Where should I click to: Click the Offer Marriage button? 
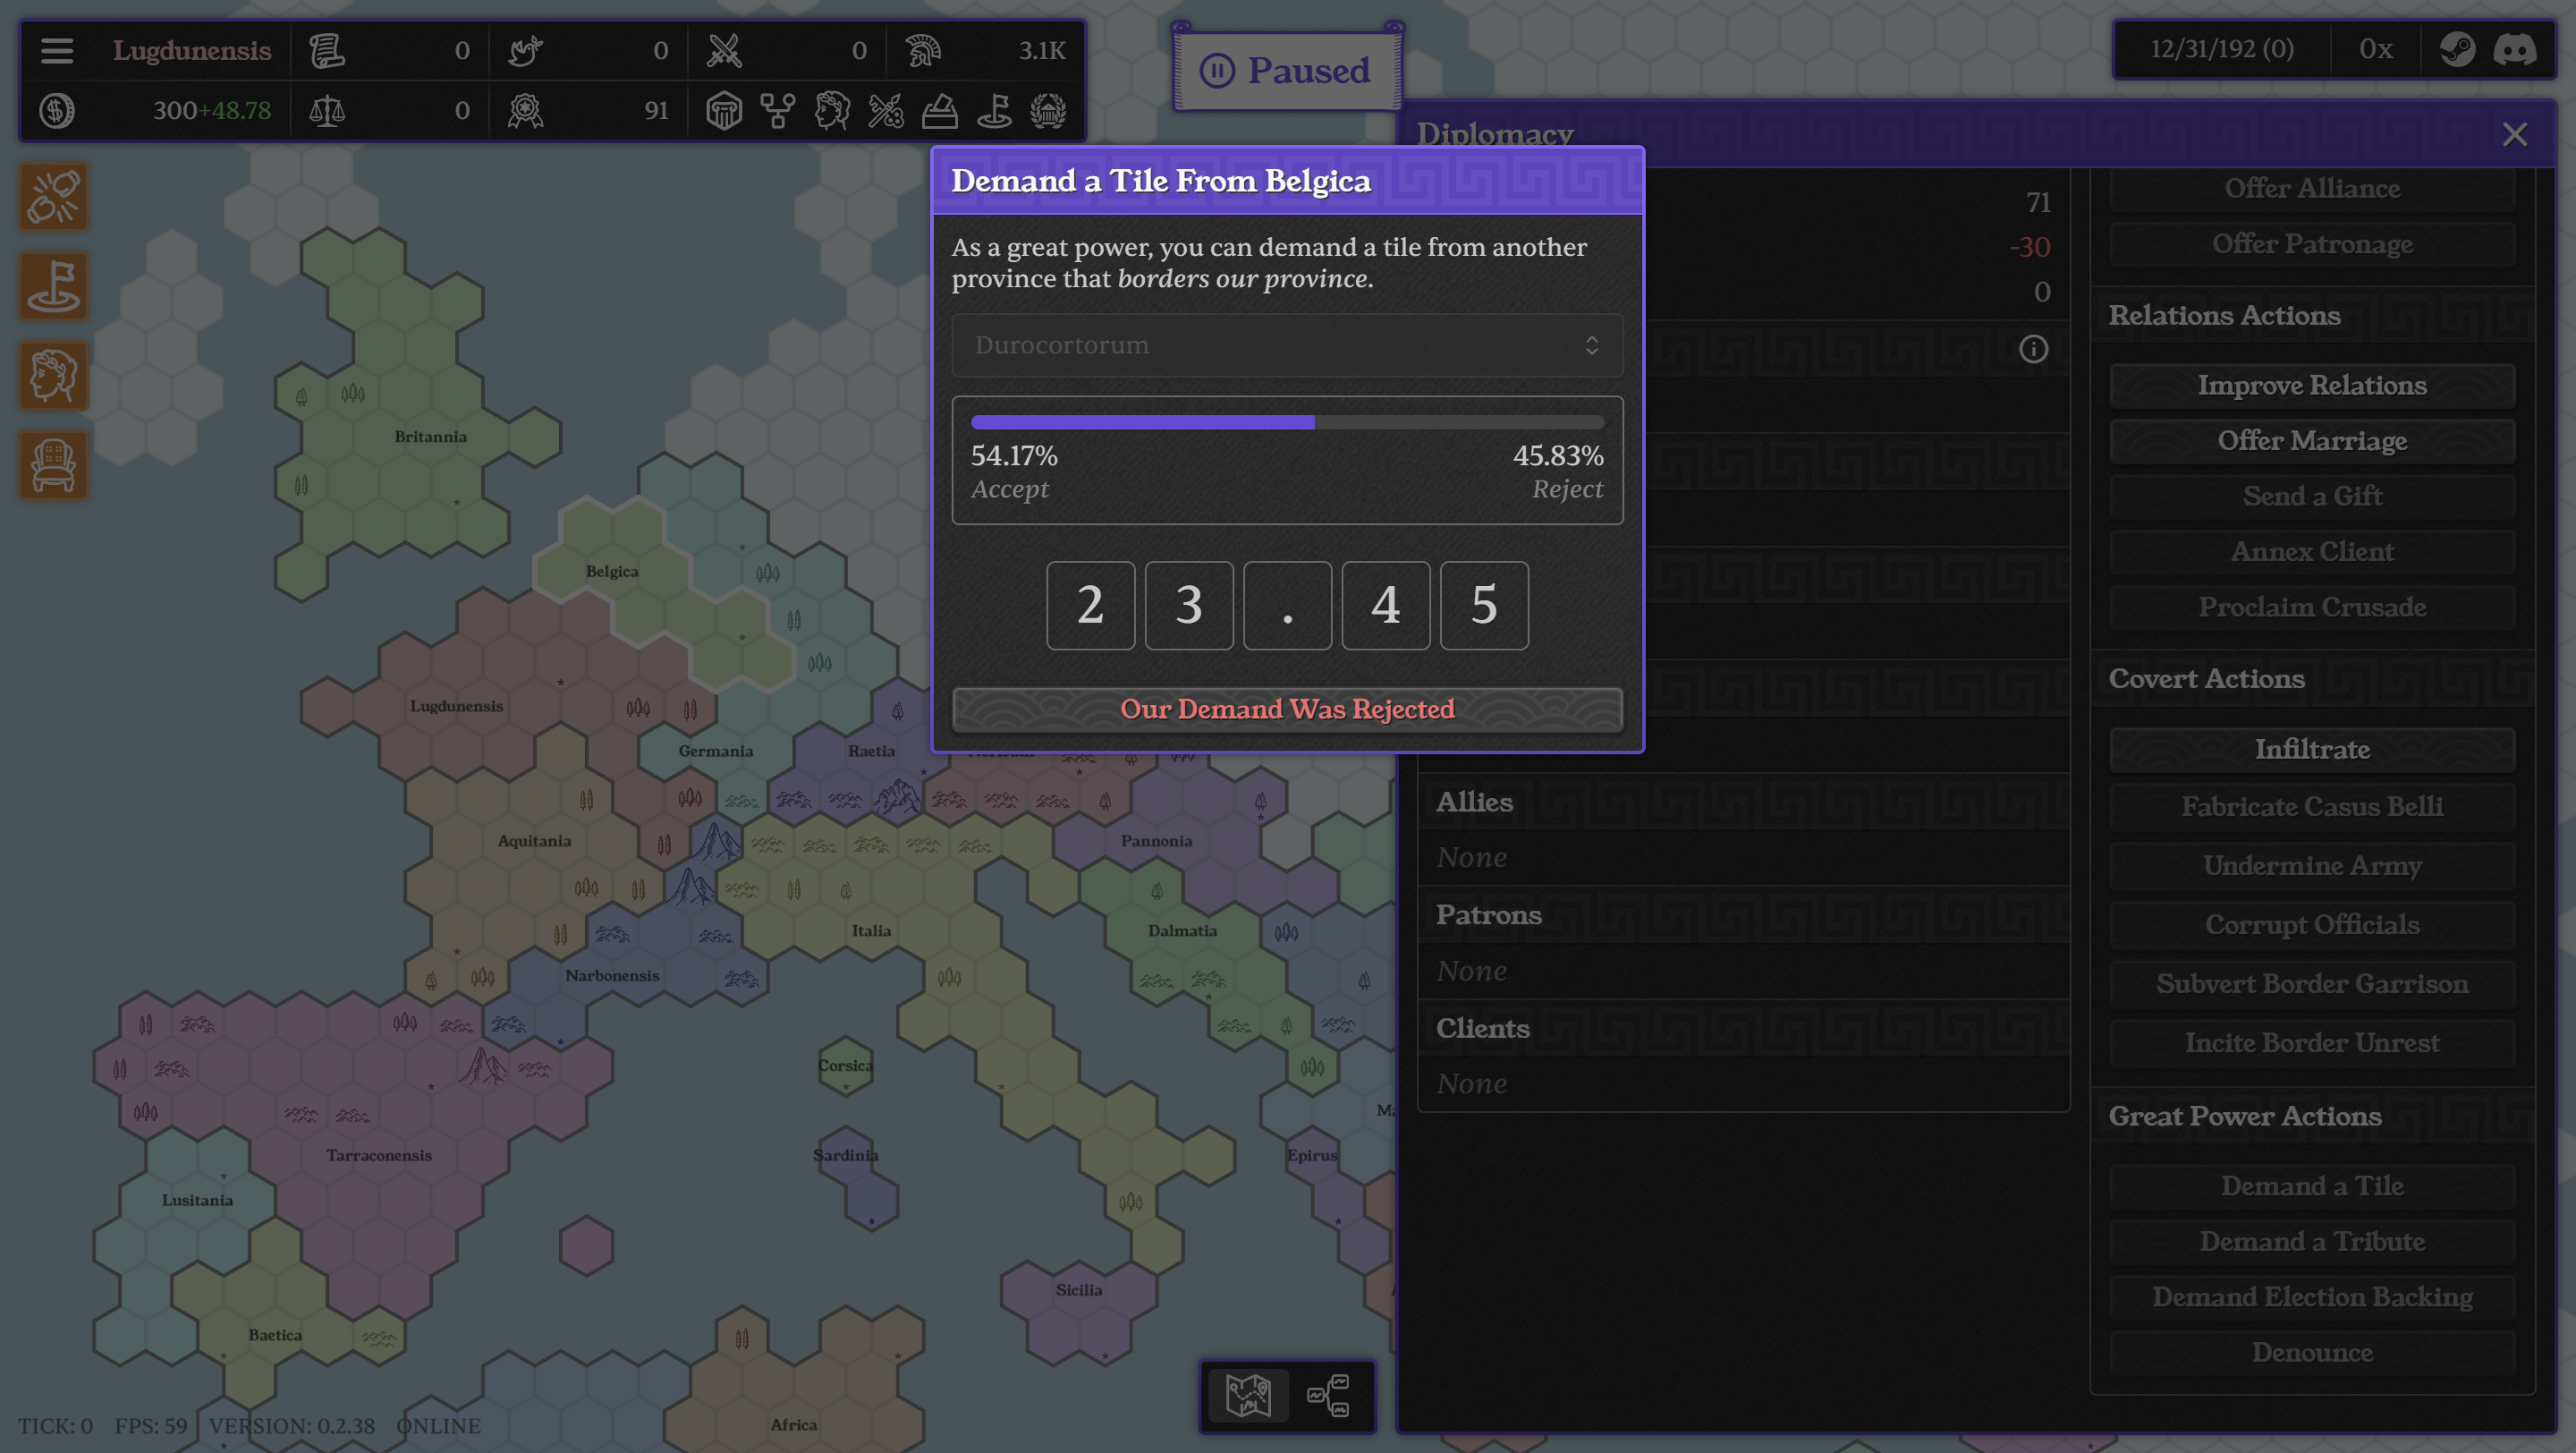pyautogui.click(x=2312, y=441)
